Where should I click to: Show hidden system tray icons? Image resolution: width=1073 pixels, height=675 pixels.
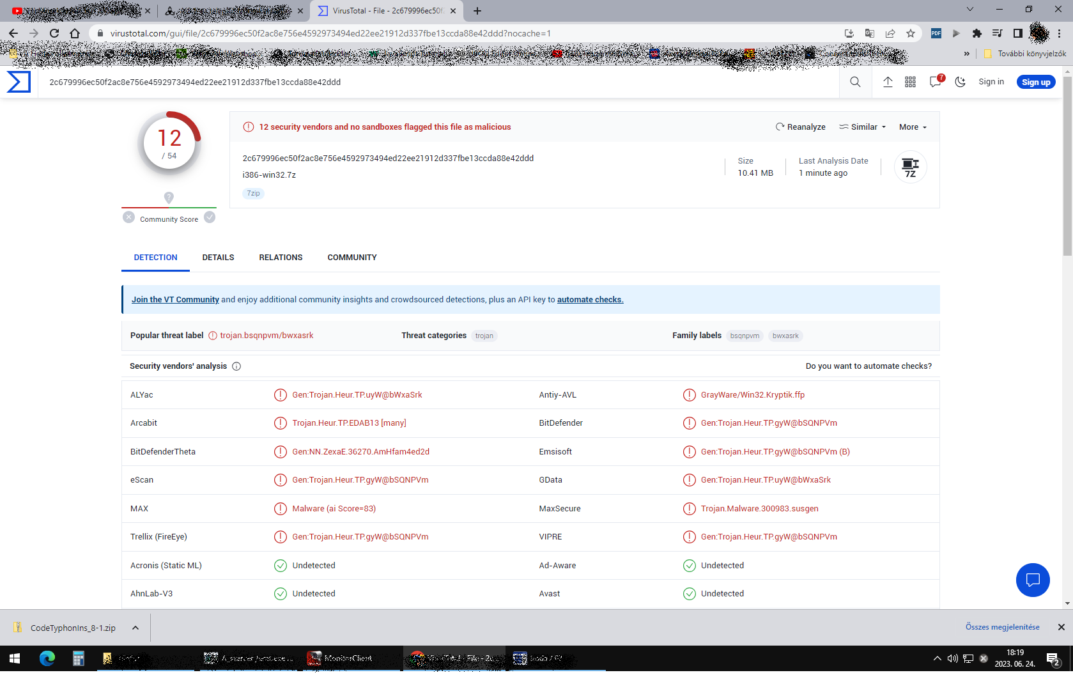click(x=937, y=658)
